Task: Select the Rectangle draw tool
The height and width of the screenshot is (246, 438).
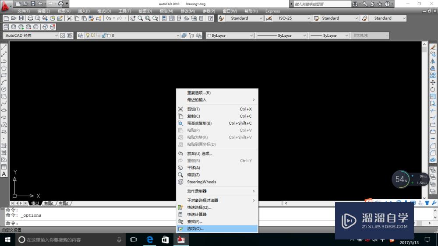Action: (x=4, y=75)
